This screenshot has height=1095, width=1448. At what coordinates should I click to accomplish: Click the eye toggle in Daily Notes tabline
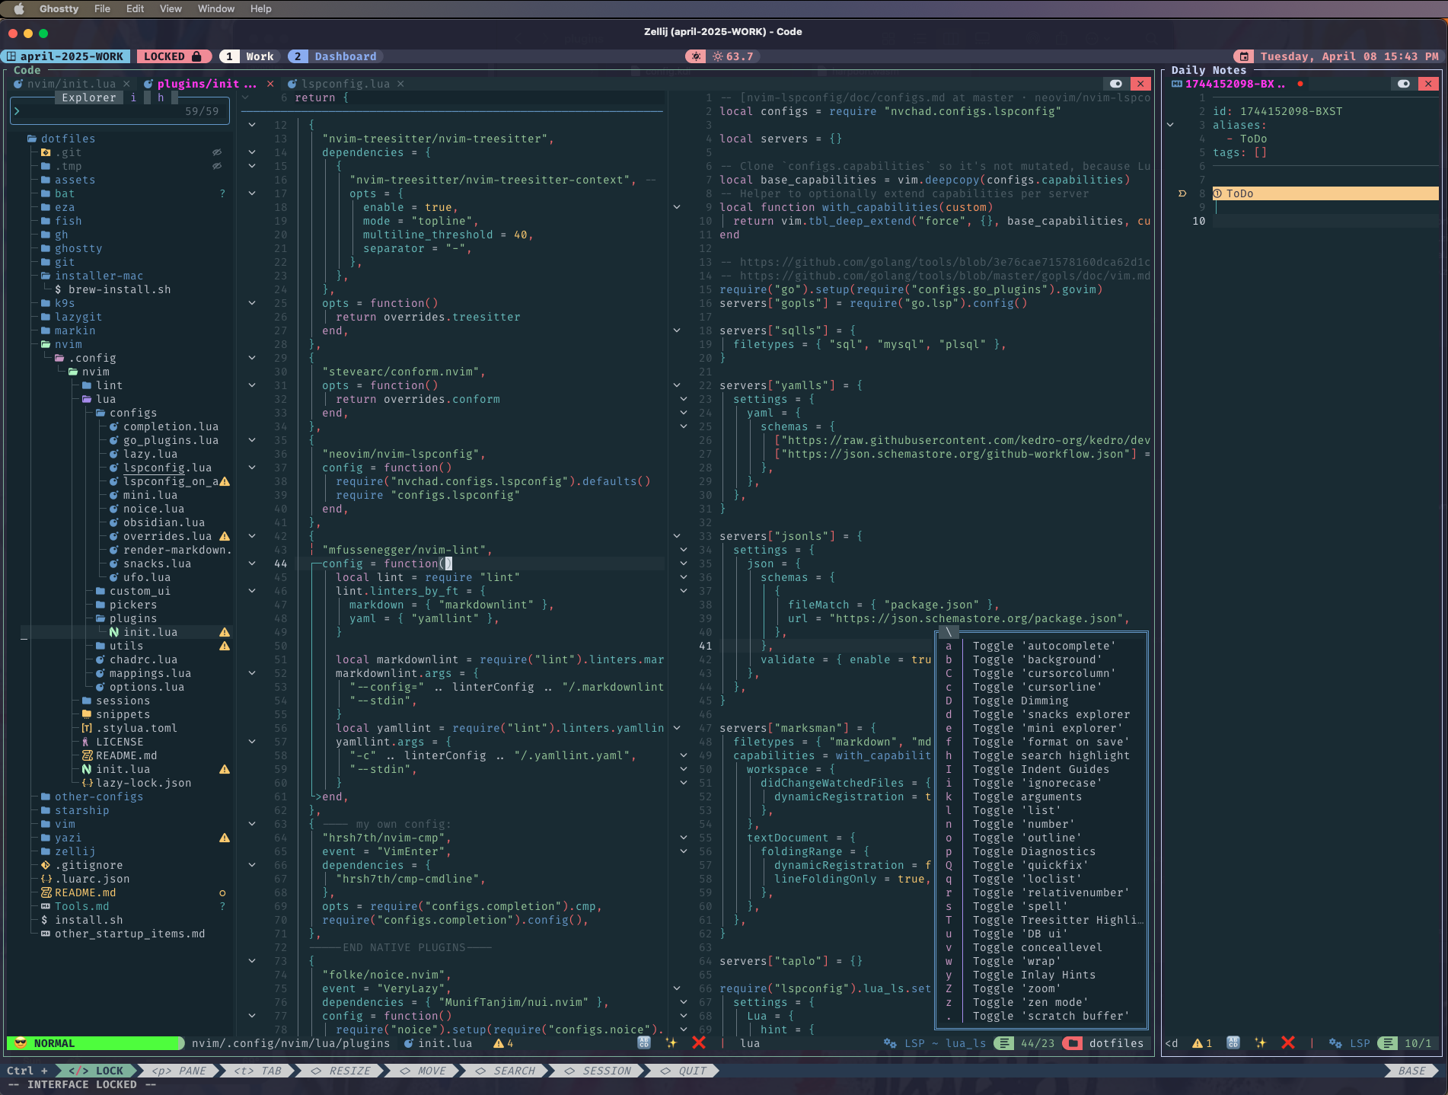click(1403, 84)
